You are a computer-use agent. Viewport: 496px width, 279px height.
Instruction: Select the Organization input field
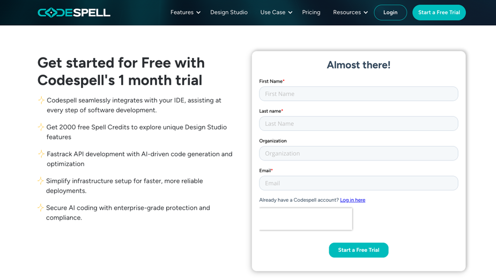click(359, 153)
